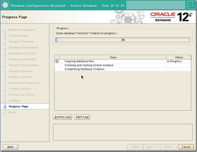Click the Help button

click(x=10, y=147)
